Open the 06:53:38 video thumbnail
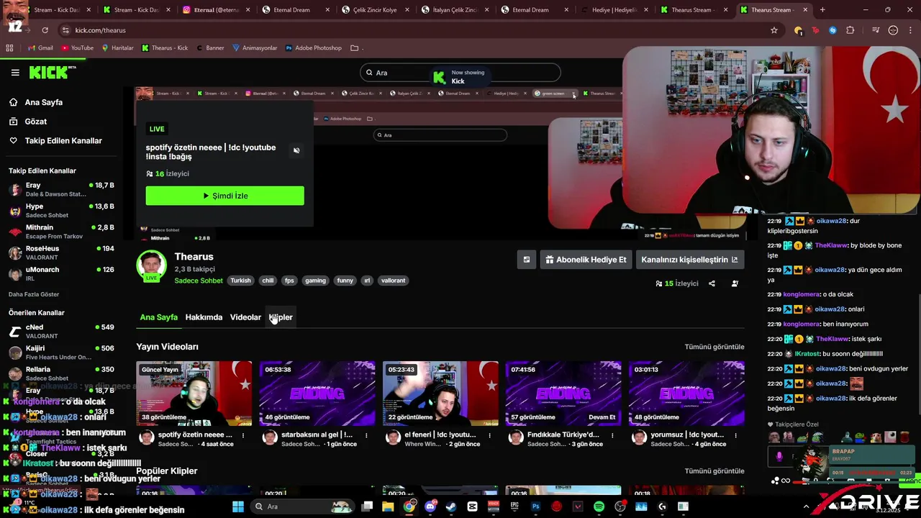This screenshot has width=921, height=518. coord(317,394)
